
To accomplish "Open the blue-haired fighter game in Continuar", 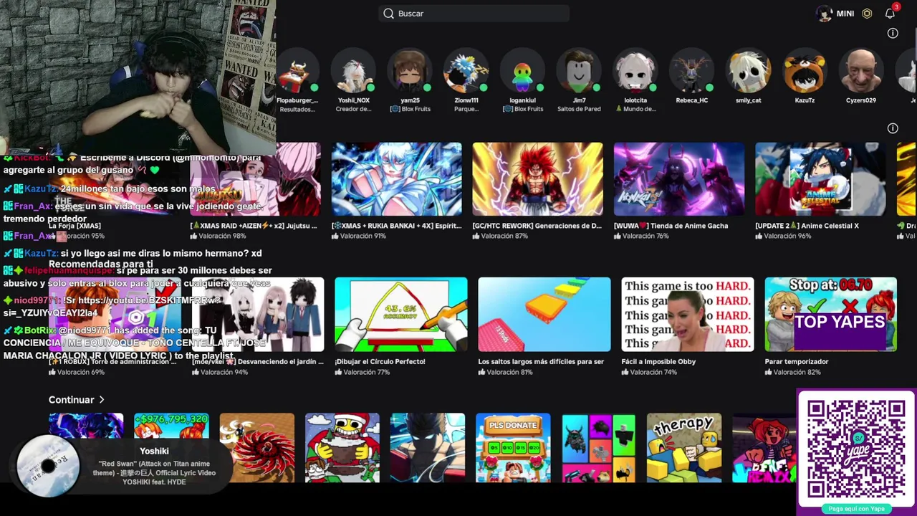I will pyautogui.click(x=428, y=448).
